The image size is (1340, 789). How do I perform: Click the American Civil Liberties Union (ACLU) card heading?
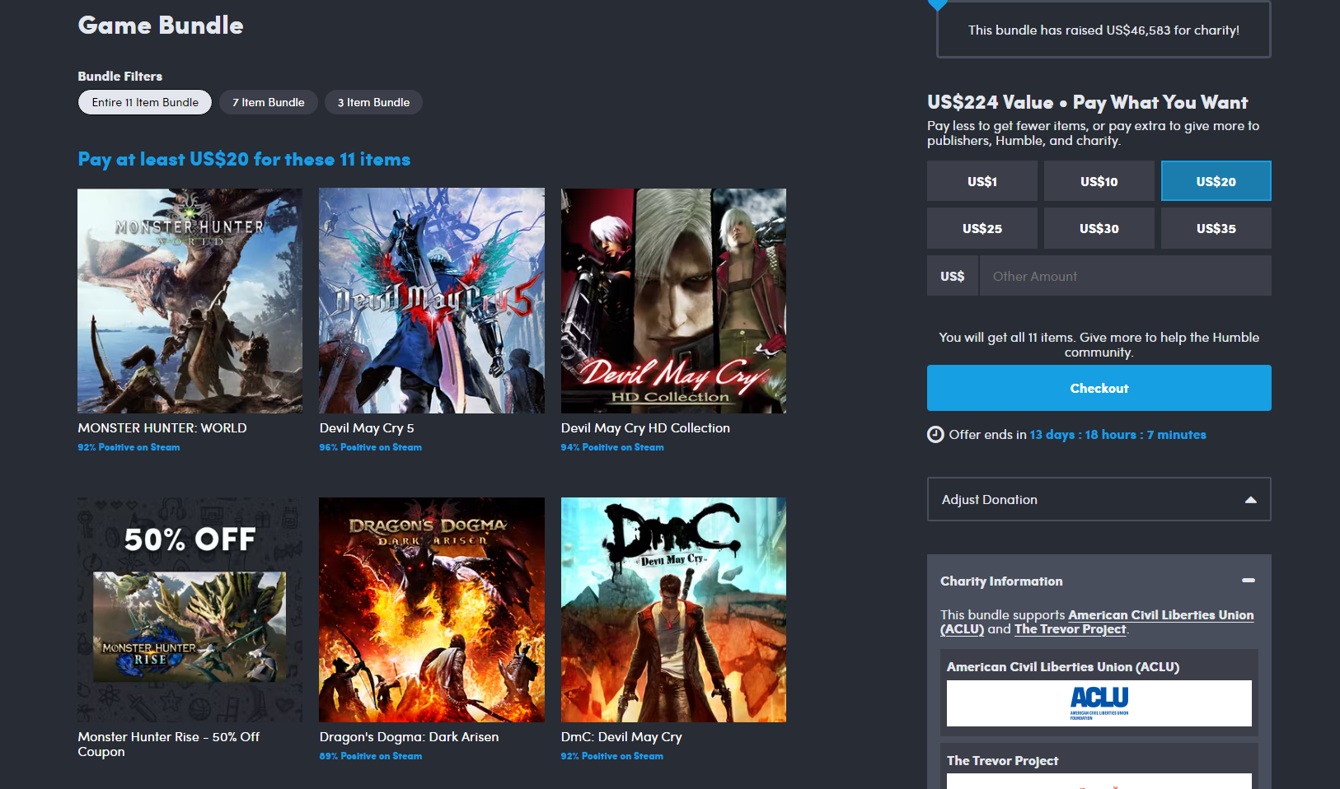1063,667
